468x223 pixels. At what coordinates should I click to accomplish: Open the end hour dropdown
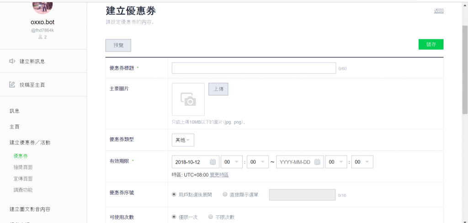336,162
